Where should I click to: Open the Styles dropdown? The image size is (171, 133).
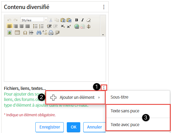point(34,20)
